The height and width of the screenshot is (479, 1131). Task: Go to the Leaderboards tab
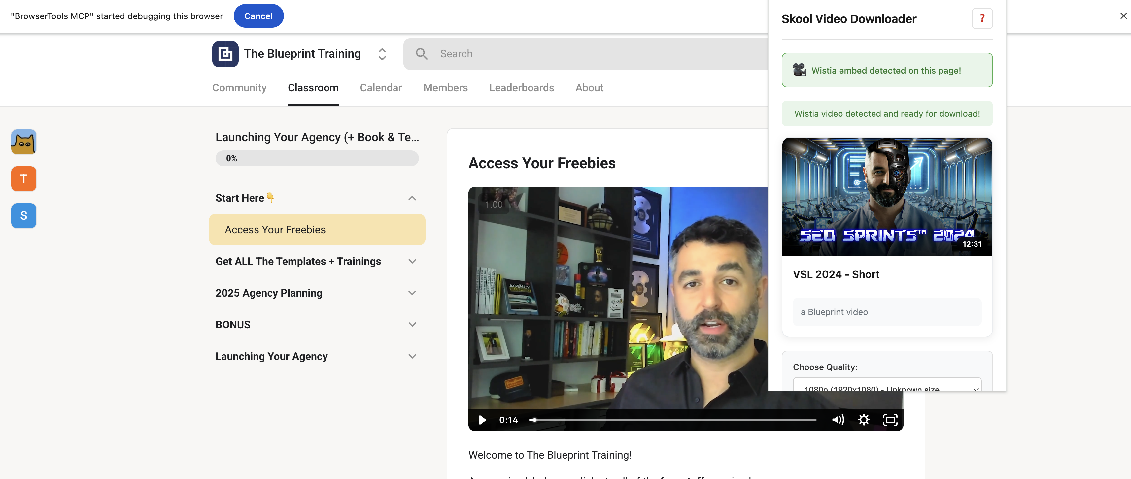[522, 88]
